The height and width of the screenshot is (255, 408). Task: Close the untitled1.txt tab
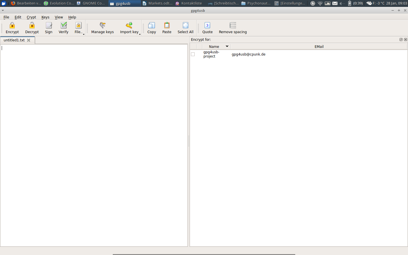click(29, 40)
